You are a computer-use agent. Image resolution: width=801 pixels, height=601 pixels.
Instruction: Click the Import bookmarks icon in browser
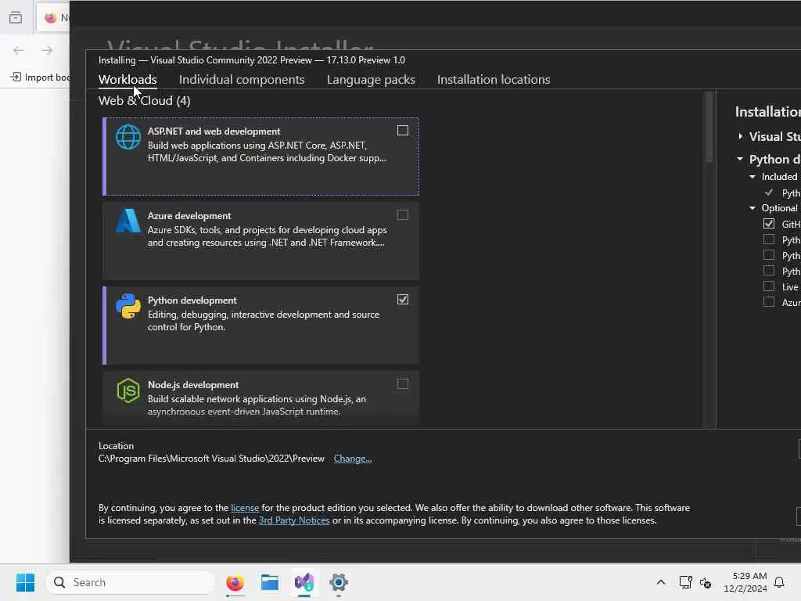click(16, 77)
